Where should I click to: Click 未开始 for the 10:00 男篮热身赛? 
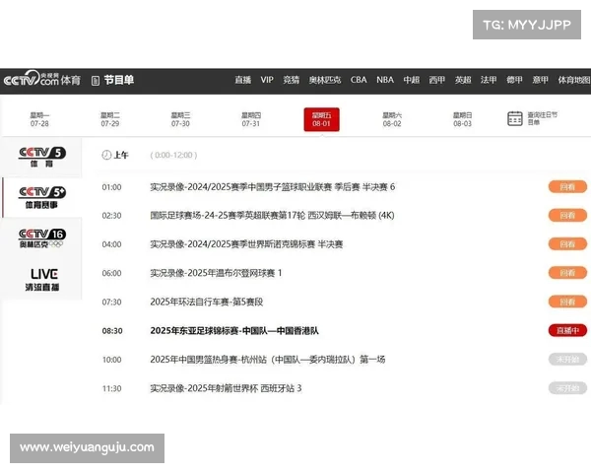(567, 360)
